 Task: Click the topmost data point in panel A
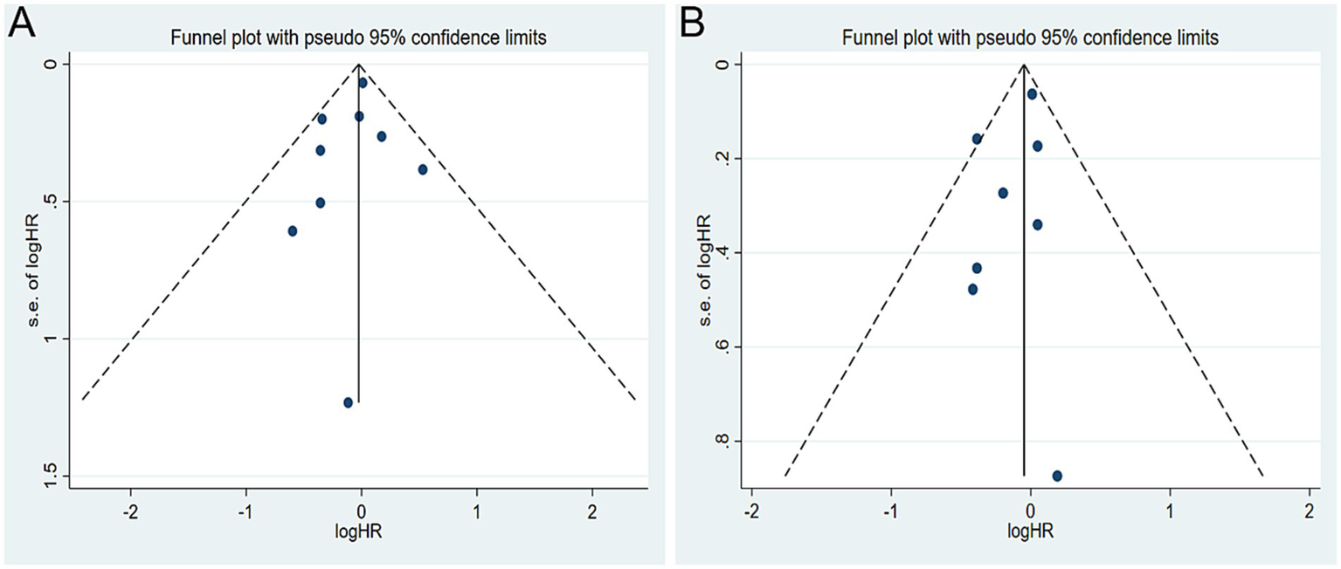363,83
